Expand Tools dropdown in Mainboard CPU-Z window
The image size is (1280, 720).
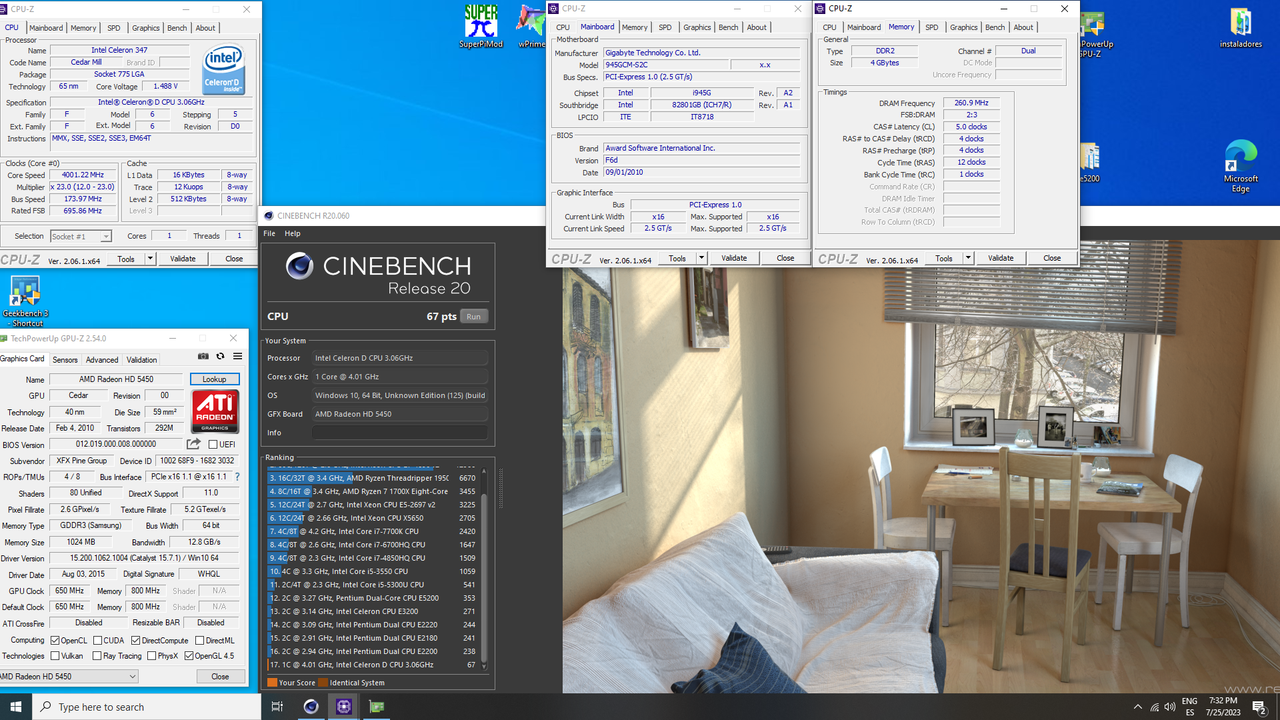701,258
